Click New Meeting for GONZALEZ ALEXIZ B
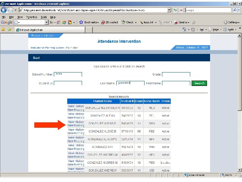The height and width of the screenshot is (182, 242). (76, 133)
